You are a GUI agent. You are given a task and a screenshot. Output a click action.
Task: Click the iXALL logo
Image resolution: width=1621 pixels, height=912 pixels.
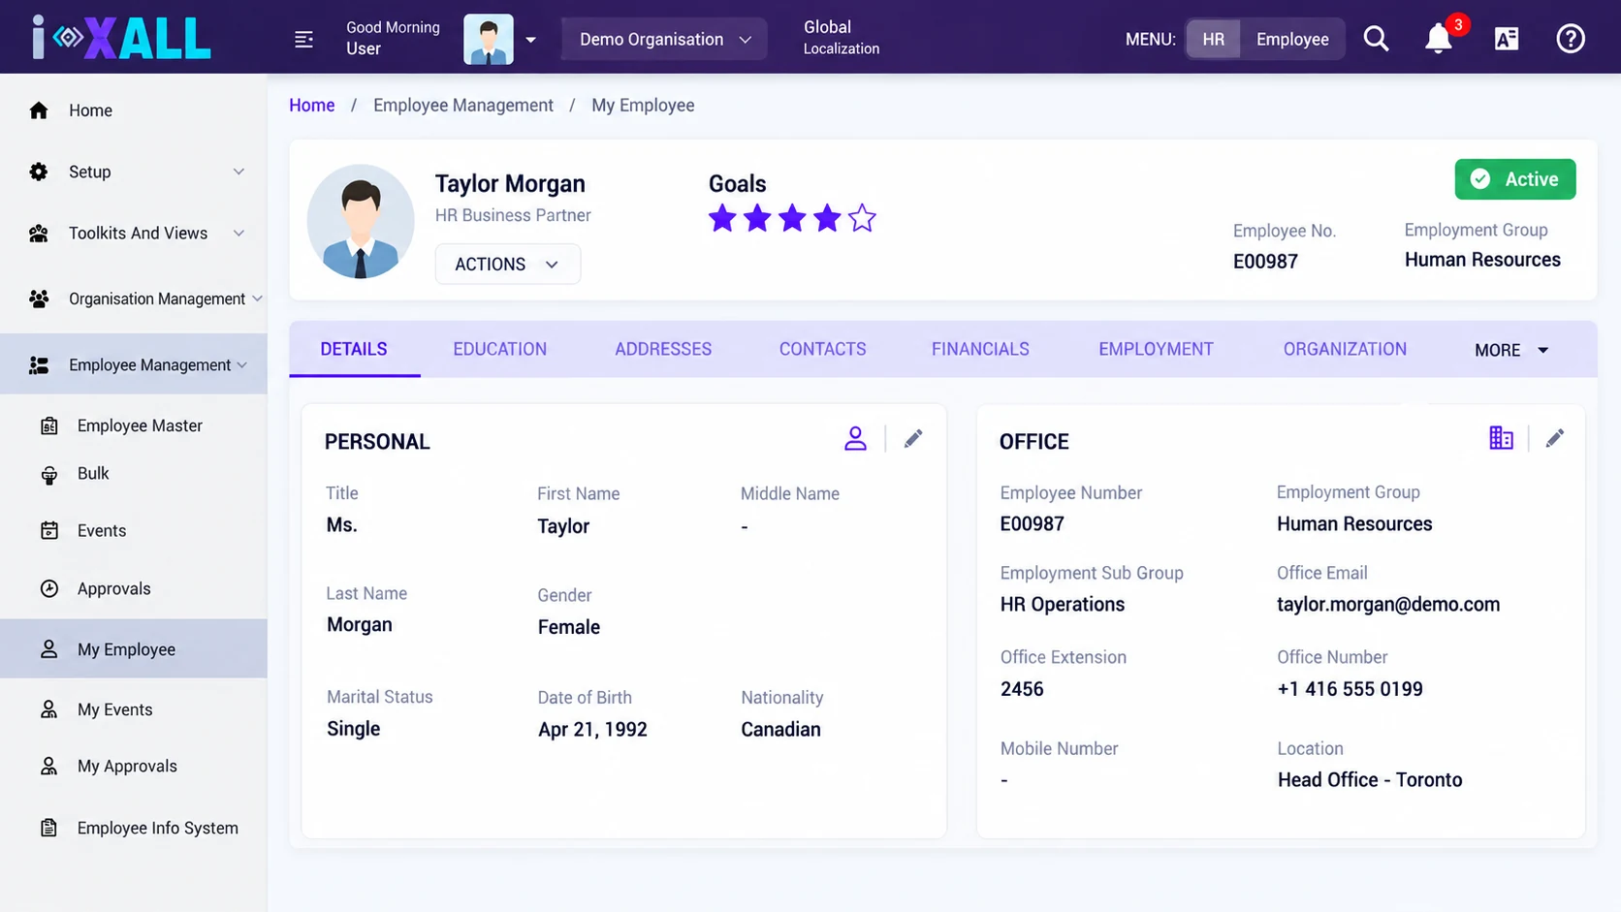121,38
